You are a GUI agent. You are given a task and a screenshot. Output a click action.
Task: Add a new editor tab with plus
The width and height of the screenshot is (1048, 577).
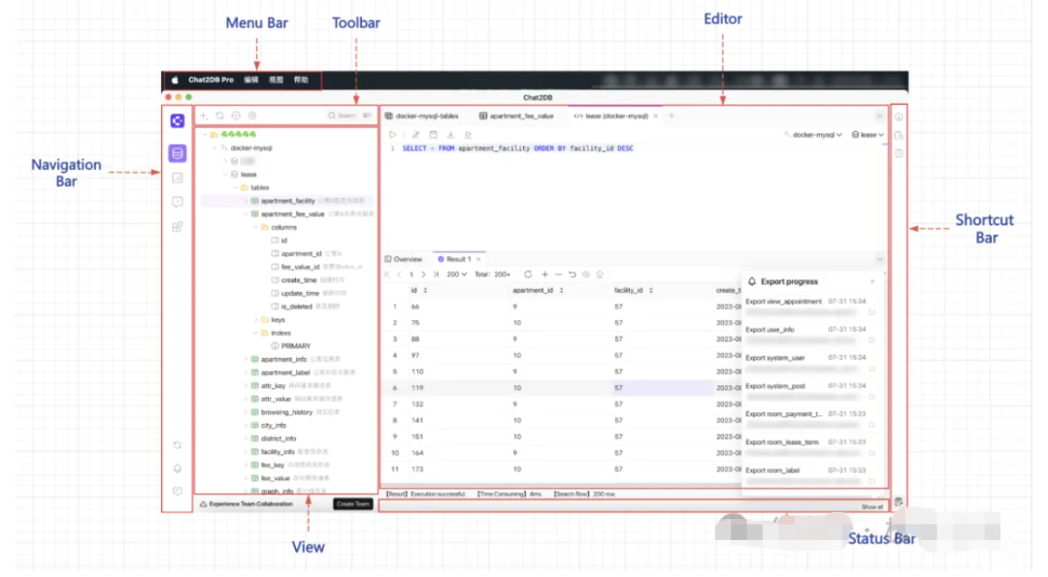click(671, 116)
